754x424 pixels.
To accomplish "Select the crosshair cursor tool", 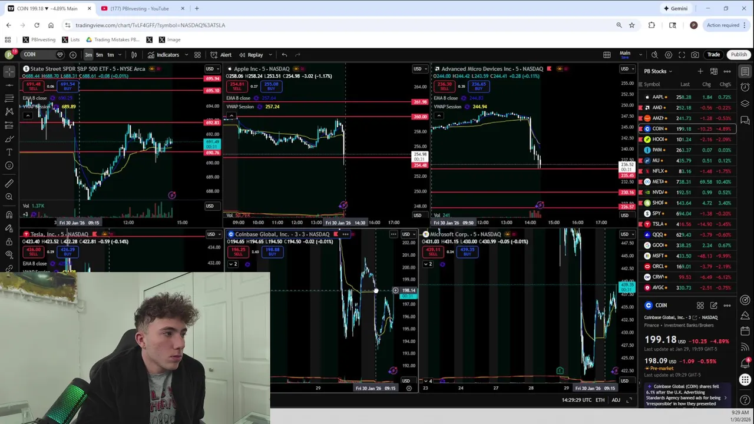I will tap(9, 71).
